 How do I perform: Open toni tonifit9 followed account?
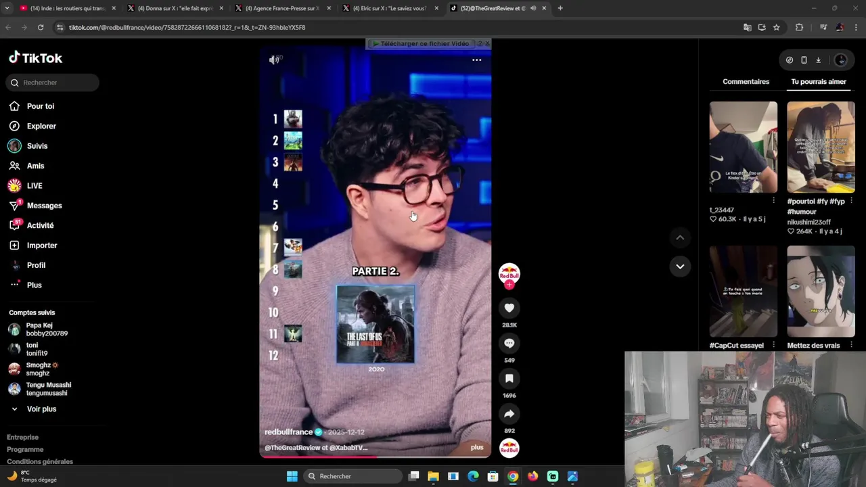[37, 349]
